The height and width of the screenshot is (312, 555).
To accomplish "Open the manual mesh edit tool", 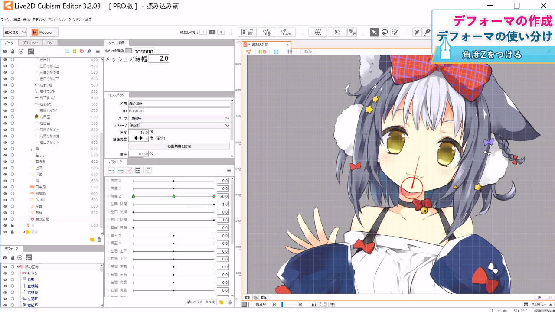I will [x=267, y=32].
